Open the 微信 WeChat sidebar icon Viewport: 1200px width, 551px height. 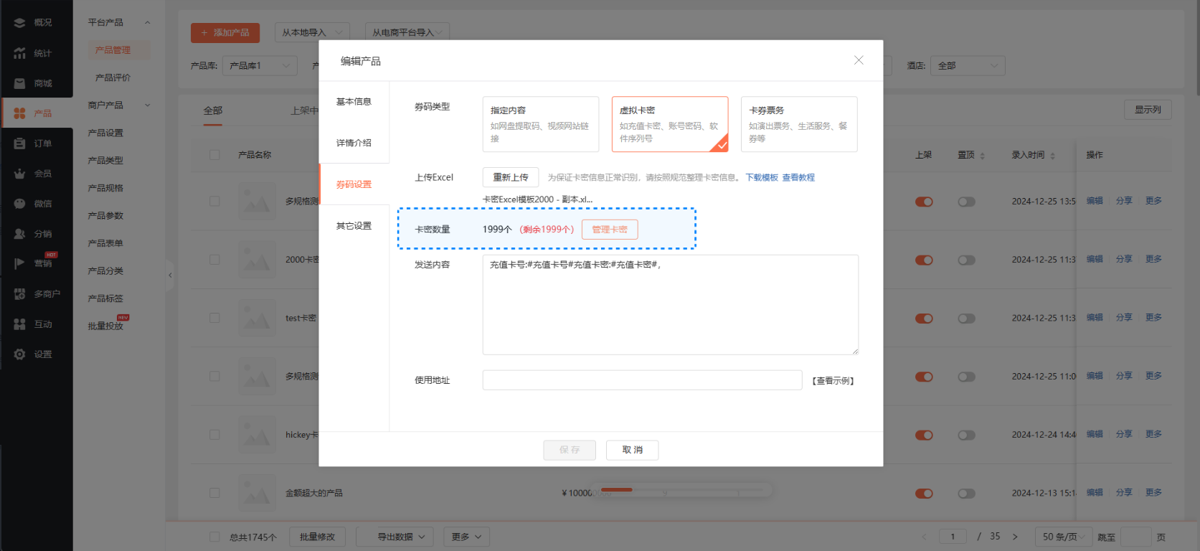(x=19, y=204)
